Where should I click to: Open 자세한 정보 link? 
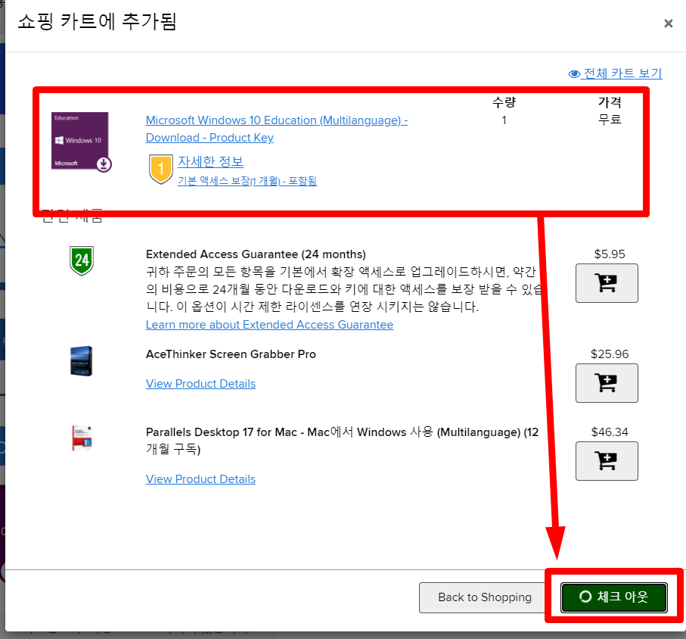pyautogui.click(x=210, y=161)
